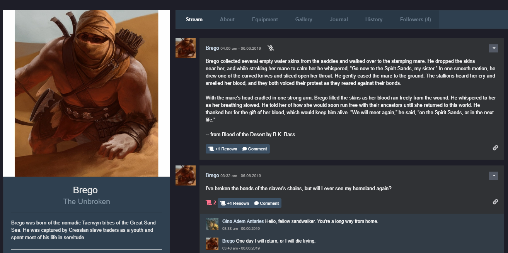Image resolution: width=508 pixels, height=253 pixels.
Task: Click Brego's avatar beside the first post
Action: pyautogui.click(x=186, y=48)
